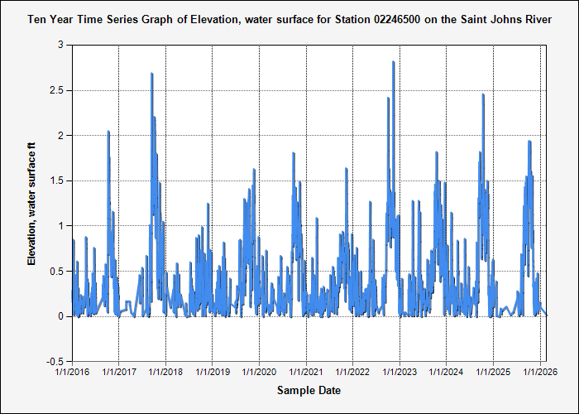Click the late 2017 peak near 2.7 ft

(152, 75)
